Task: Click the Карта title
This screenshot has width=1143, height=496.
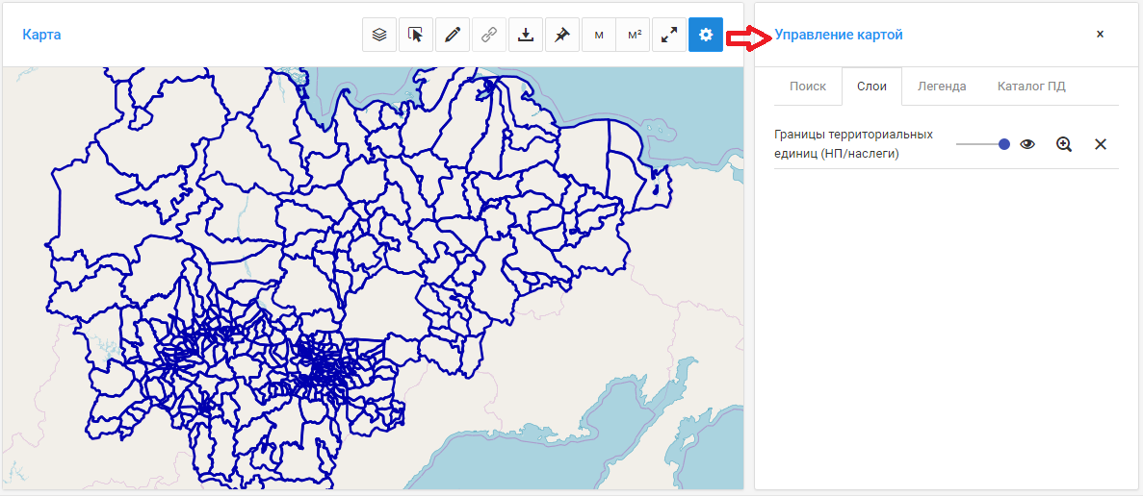Action: coord(41,35)
